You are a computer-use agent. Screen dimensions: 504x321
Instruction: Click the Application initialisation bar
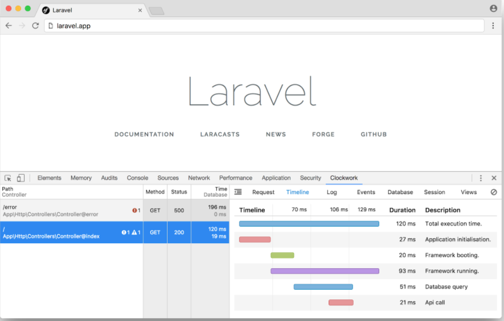[x=255, y=240]
